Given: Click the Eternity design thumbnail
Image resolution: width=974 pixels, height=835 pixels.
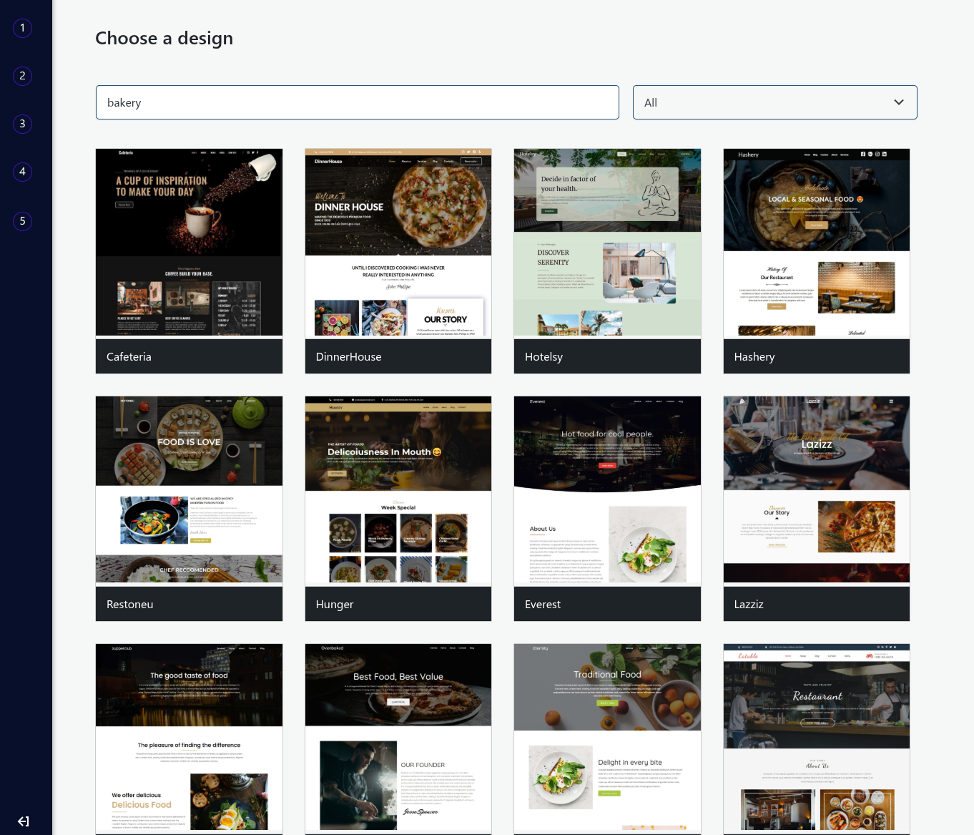Looking at the screenshot, I should coord(607,737).
